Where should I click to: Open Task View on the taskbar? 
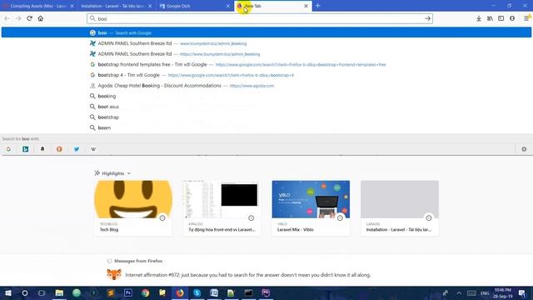[42, 292]
